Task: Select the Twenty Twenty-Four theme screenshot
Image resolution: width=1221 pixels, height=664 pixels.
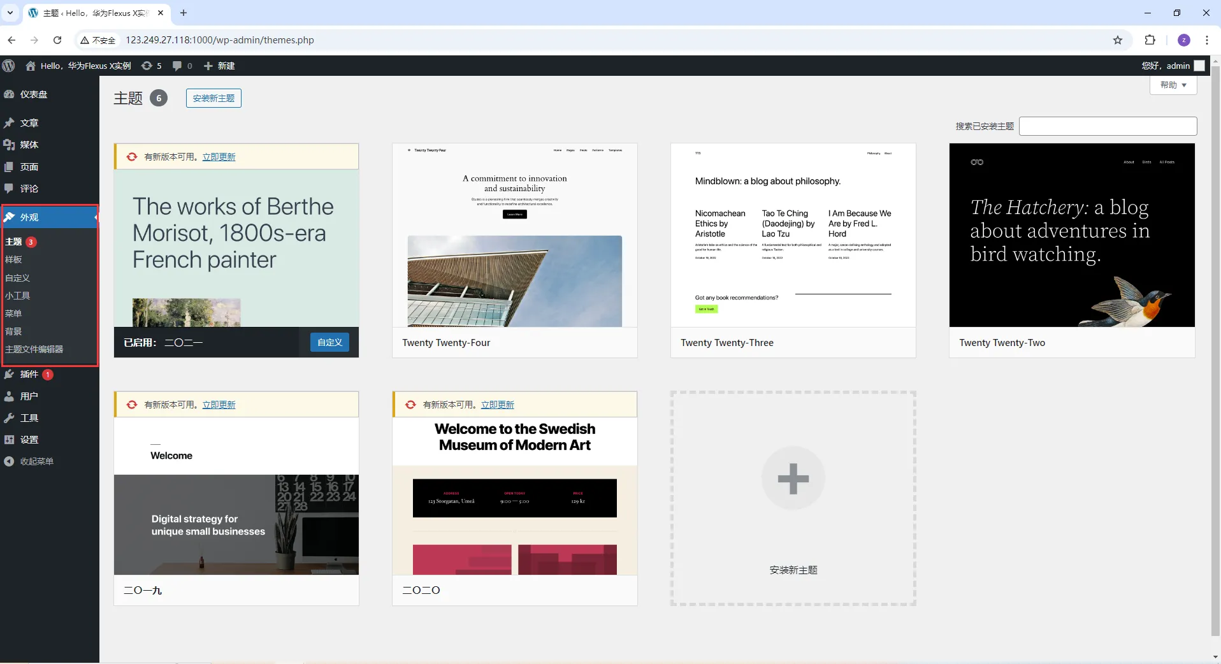Action: pyautogui.click(x=515, y=235)
